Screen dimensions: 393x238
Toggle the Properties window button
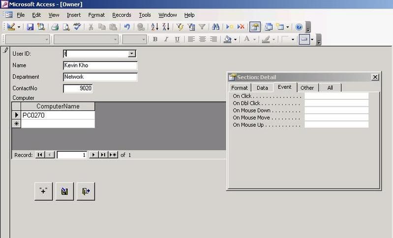point(255,27)
